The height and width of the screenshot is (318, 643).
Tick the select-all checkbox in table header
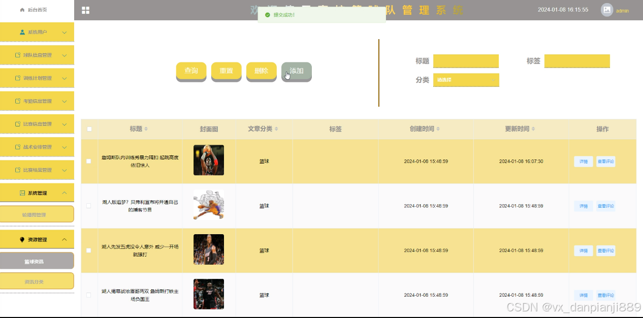(x=89, y=129)
